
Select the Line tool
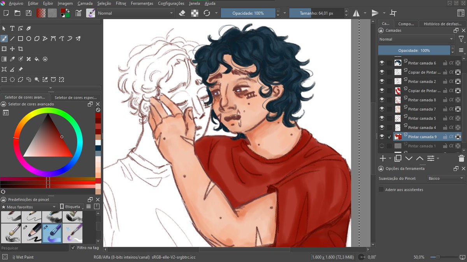[x=12, y=38]
